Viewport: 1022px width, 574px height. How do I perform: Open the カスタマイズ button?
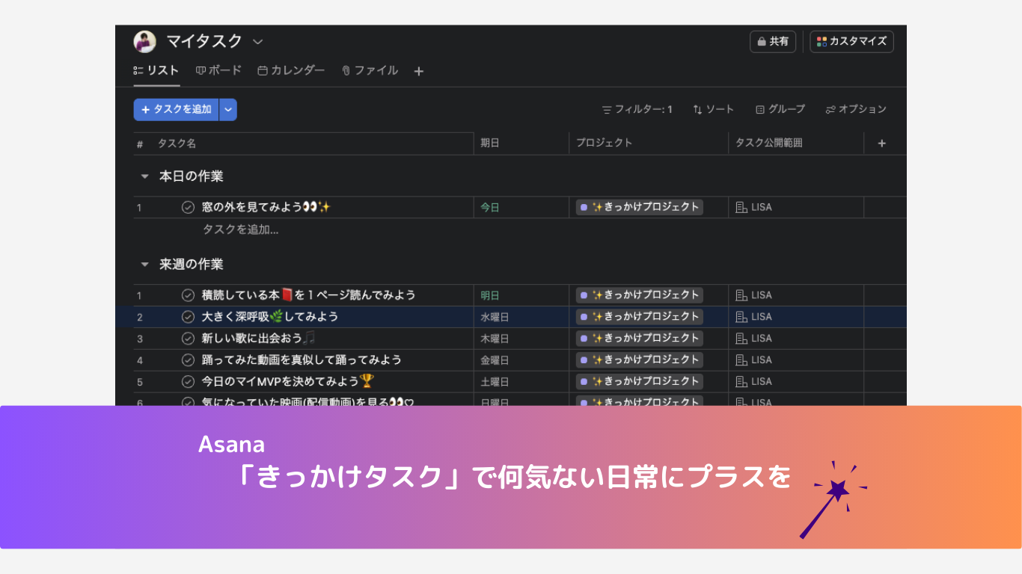pos(851,41)
